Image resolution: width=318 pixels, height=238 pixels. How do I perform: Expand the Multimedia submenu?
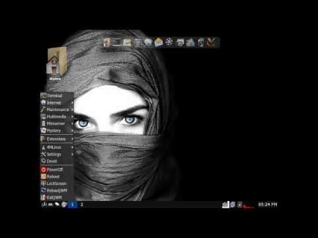coord(57,116)
